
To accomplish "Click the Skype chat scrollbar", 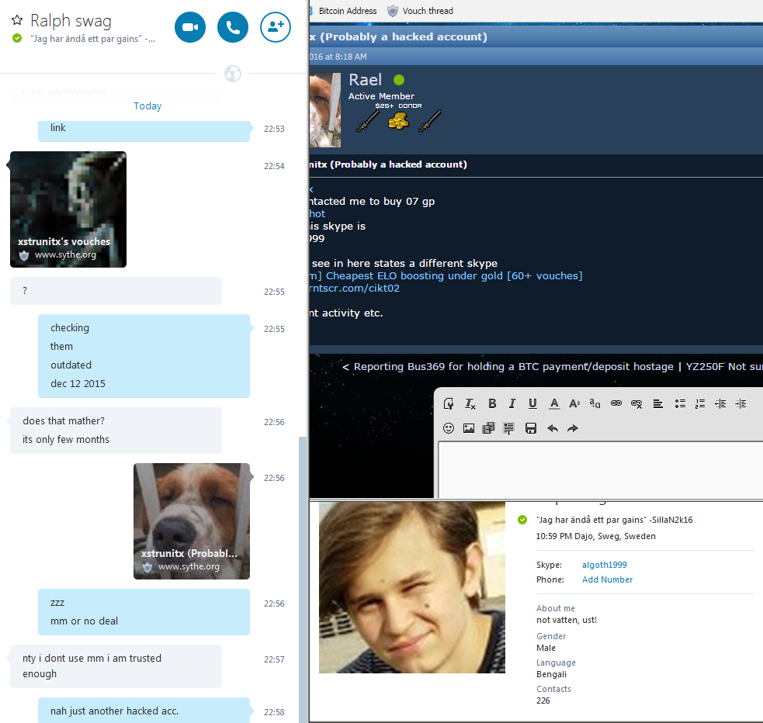I will pos(303,579).
